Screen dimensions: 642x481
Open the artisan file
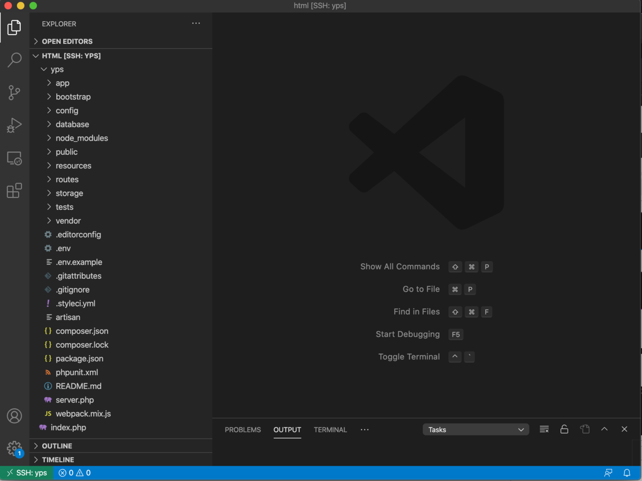click(x=121, y=317)
